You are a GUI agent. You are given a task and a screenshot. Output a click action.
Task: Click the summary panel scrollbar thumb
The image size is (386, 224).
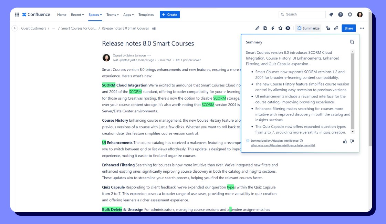click(353, 91)
